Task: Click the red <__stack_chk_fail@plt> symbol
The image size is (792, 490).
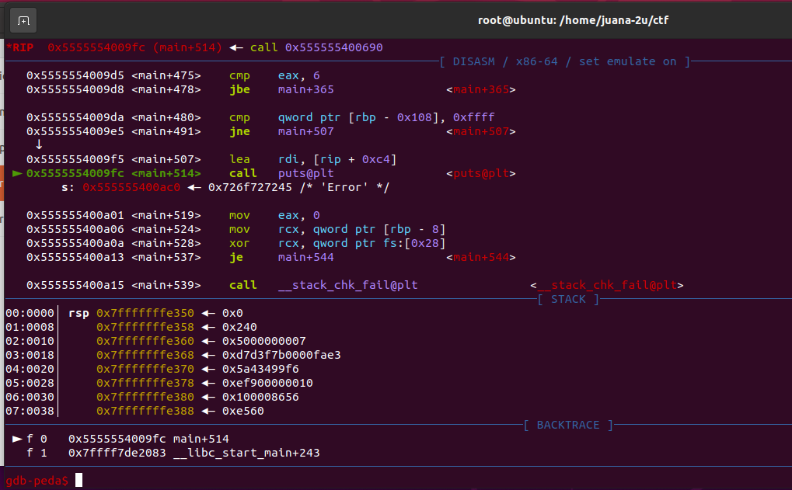Action: [606, 285]
